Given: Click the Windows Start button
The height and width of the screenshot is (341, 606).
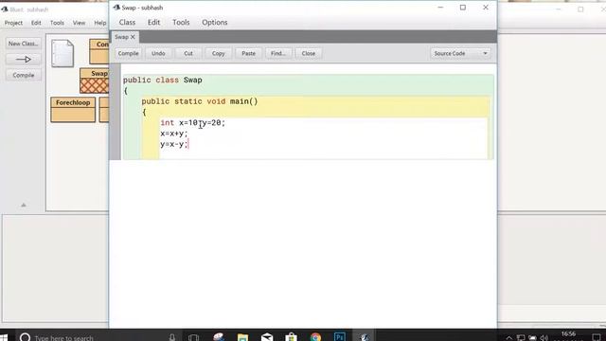Looking at the screenshot, I should 5,337.
